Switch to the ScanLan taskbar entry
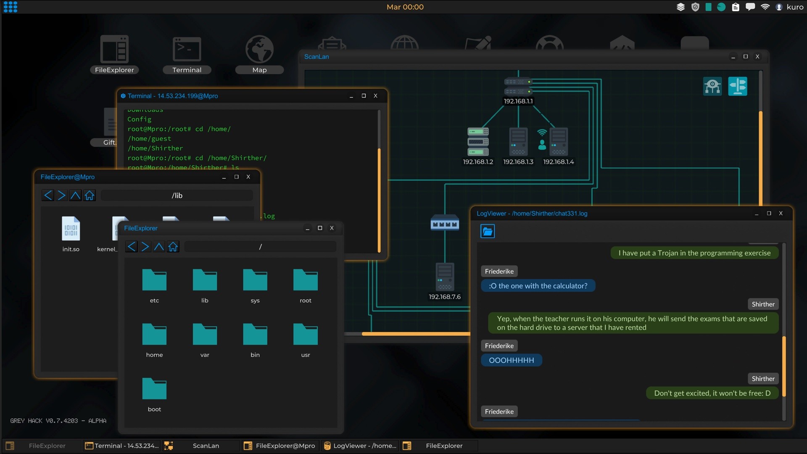 pyautogui.click(x=205, y=446)
